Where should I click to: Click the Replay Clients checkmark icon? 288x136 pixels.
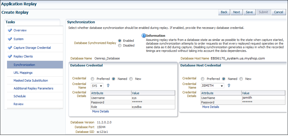click(x=10, y=56)
